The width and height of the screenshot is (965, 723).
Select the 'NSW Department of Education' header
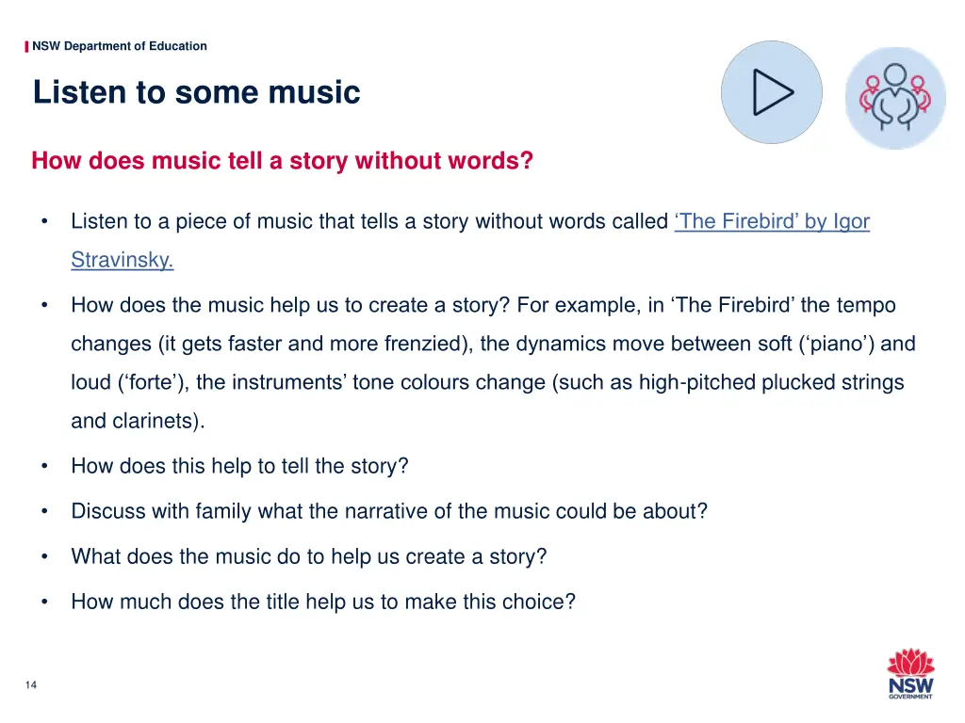point(120,46)
